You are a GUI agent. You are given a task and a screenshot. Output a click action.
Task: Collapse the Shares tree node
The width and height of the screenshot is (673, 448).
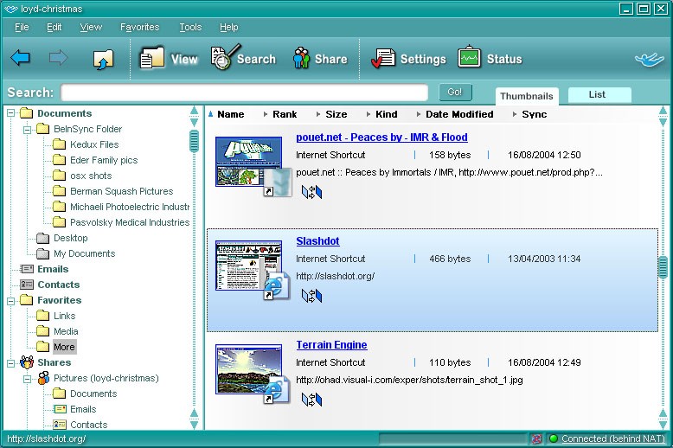[x=10, y=363]
